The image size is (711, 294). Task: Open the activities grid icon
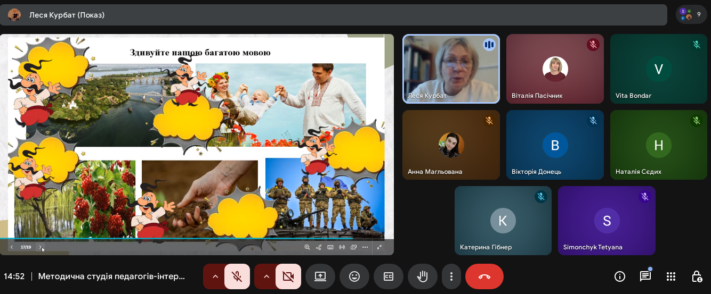click(x=671, y=276)
